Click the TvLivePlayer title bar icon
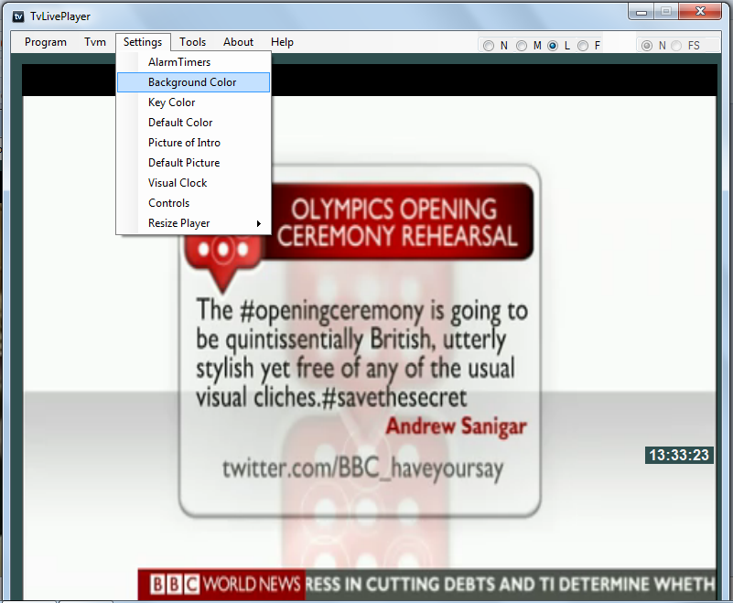The width and height of the screenshot is (733, 603). point(17,16)
